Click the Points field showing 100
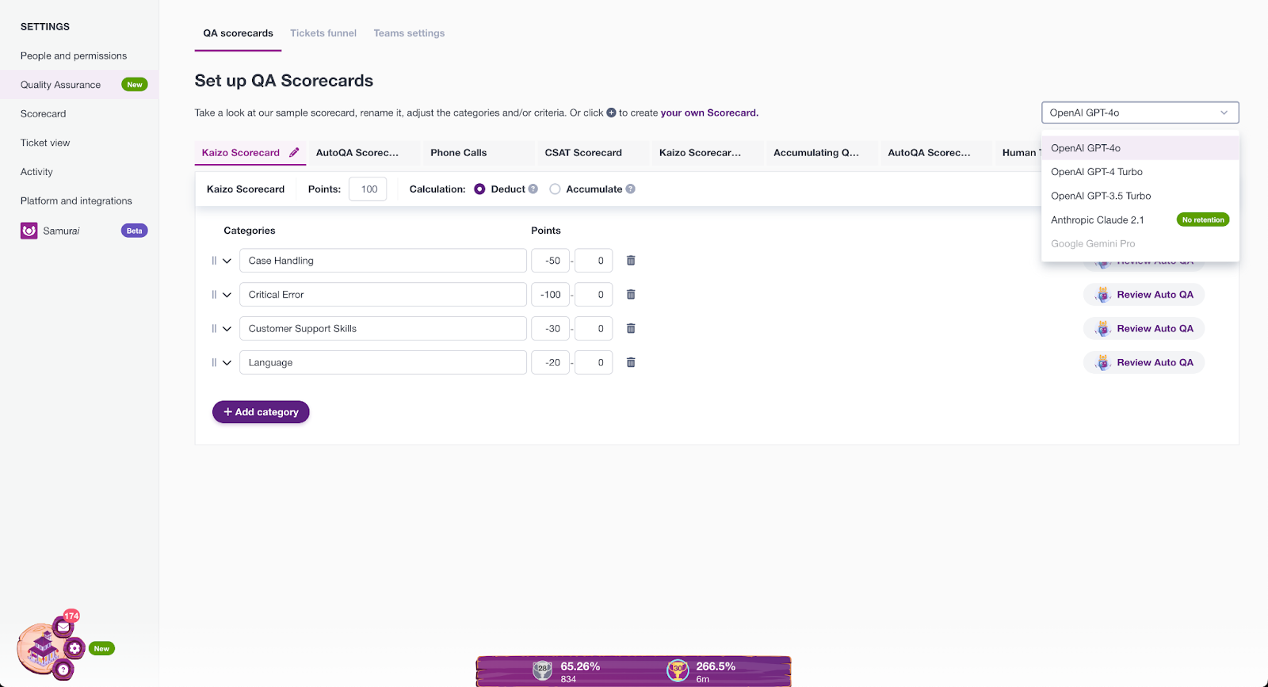The width and height of the screenshot is (1268, 687). (x=368, y=189)
